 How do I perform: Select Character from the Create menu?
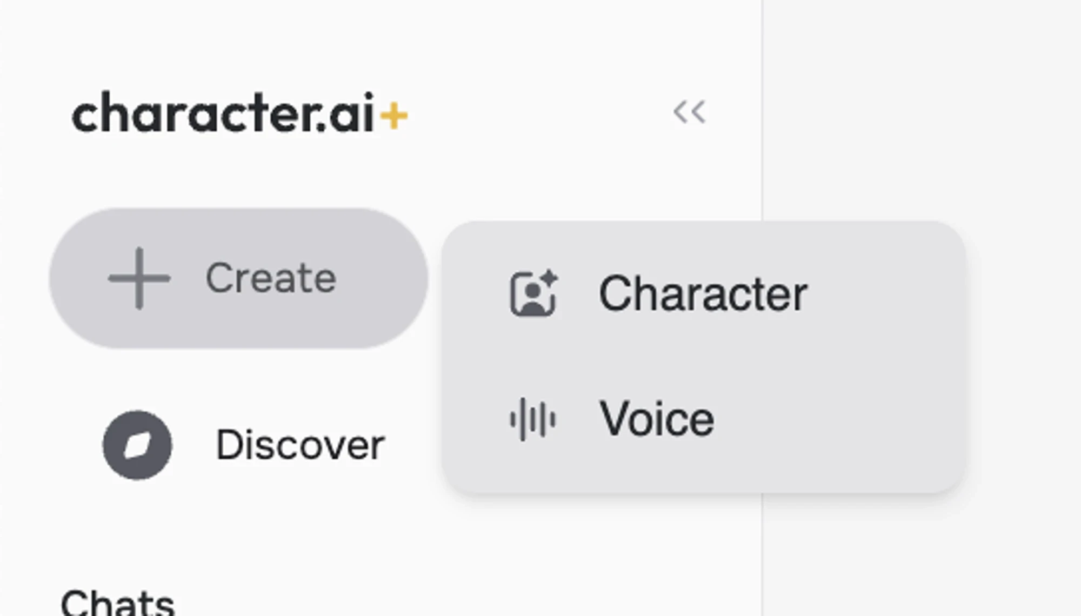click(703, 293)
